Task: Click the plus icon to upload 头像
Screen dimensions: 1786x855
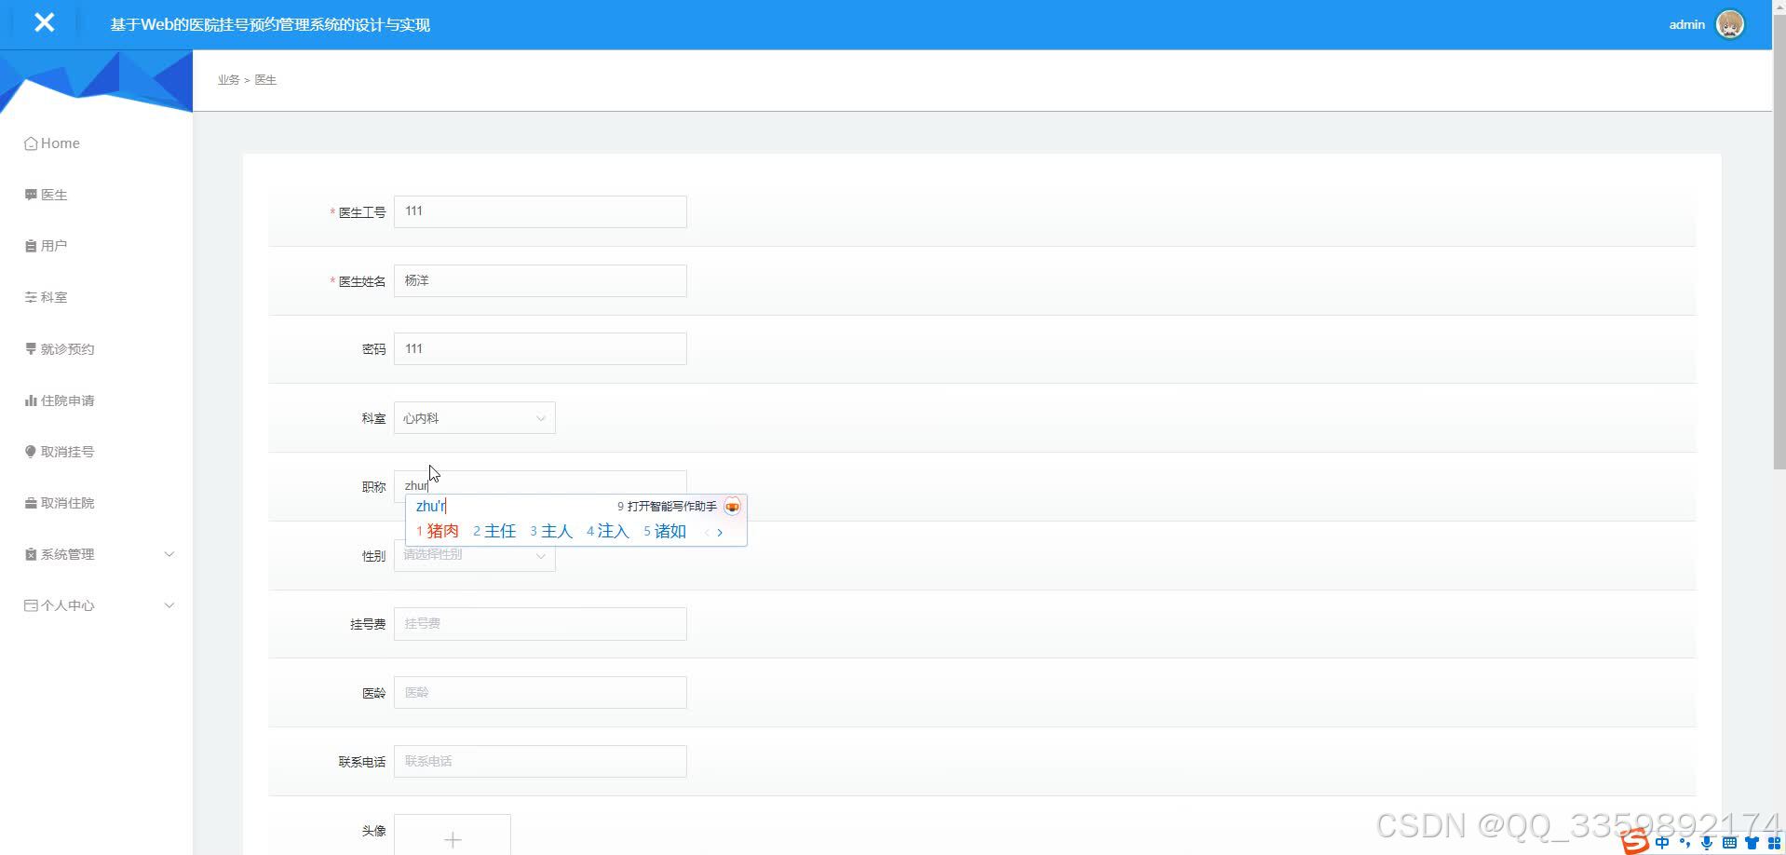Action: tap(453, 839)
